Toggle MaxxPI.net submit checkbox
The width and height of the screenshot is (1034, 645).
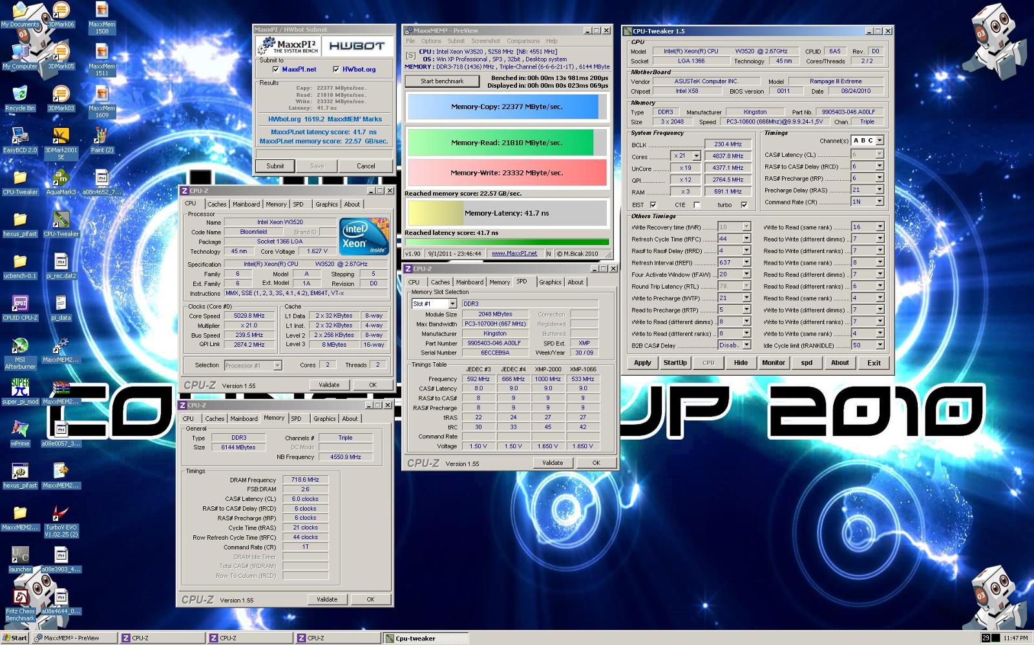click(x=276, y=69)
